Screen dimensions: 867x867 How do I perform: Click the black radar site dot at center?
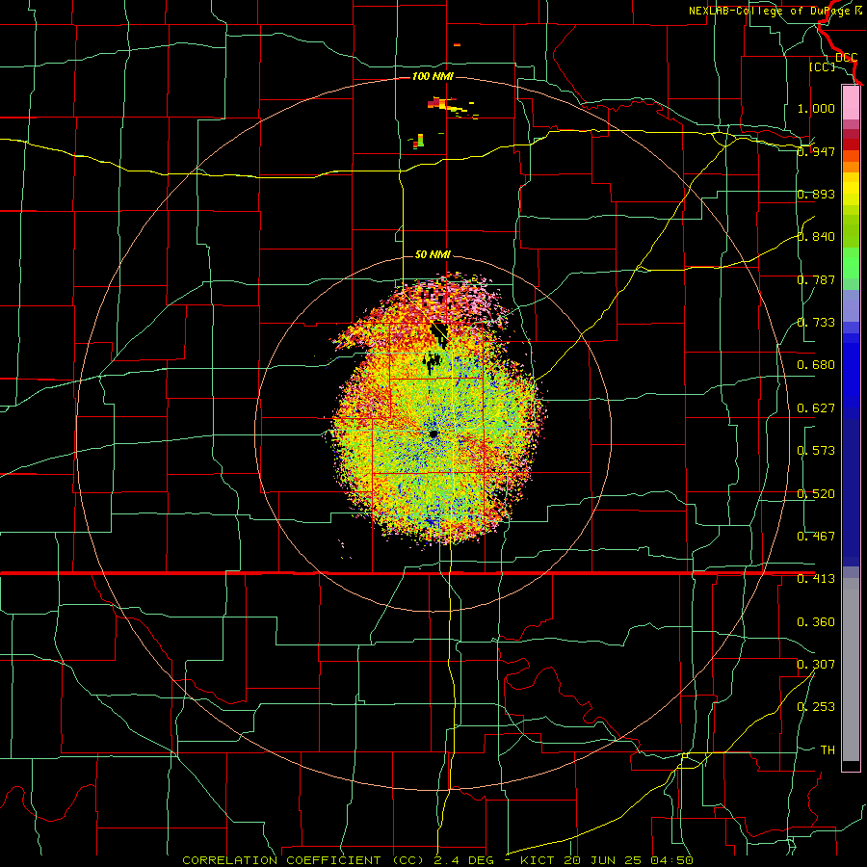click(433, 434)
